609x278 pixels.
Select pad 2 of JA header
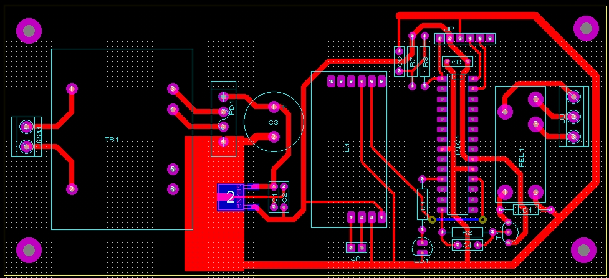[x=352, y=247]
